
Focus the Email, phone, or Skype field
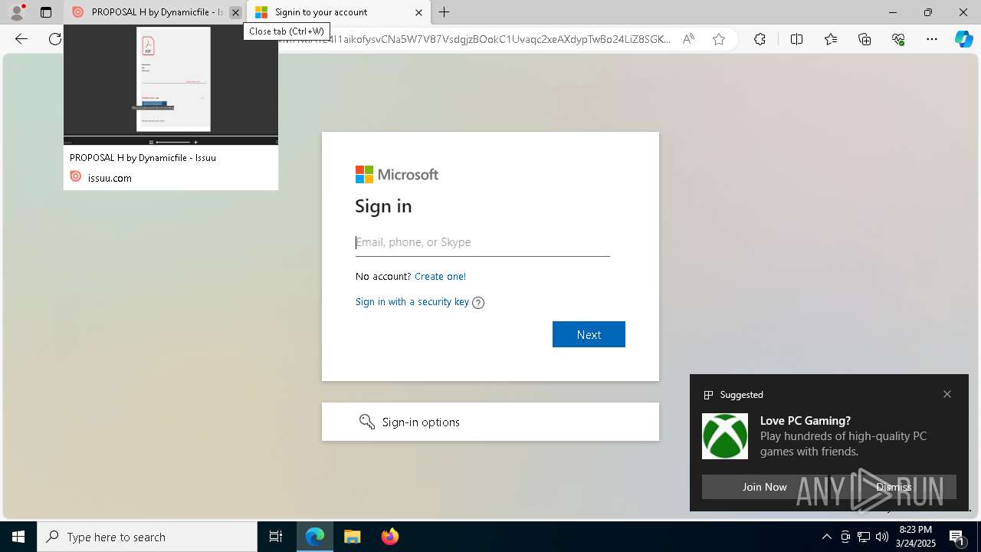point(483,242)
